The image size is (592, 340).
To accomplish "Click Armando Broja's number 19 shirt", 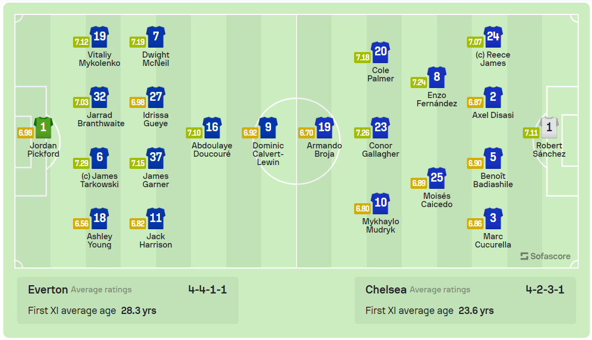I will tap(325, 127).
